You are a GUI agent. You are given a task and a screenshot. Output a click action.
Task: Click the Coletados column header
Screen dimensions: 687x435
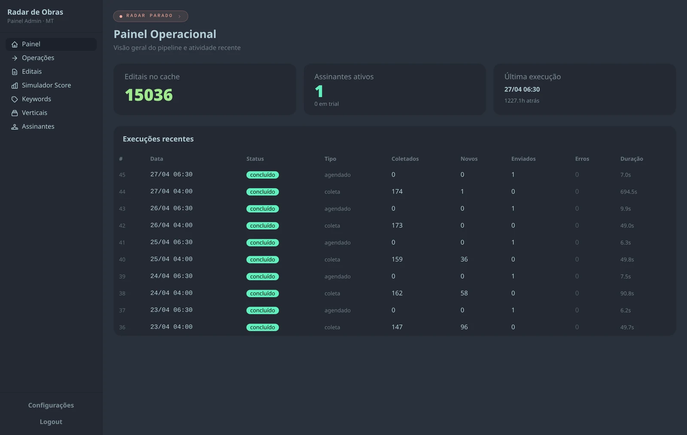[405, 159]
